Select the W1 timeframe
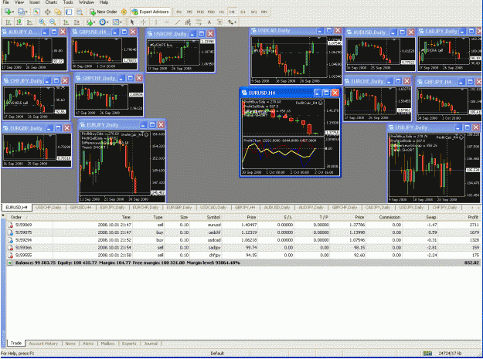This screenshot has height=359, width=483. point(253,12)
